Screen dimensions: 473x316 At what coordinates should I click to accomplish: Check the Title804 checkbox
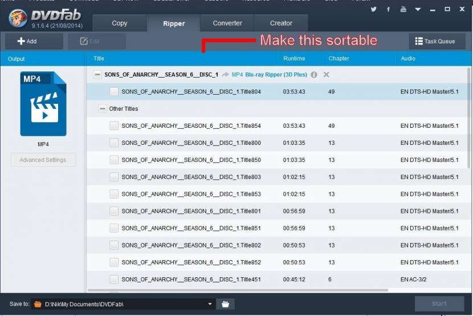tap(114, 91)
